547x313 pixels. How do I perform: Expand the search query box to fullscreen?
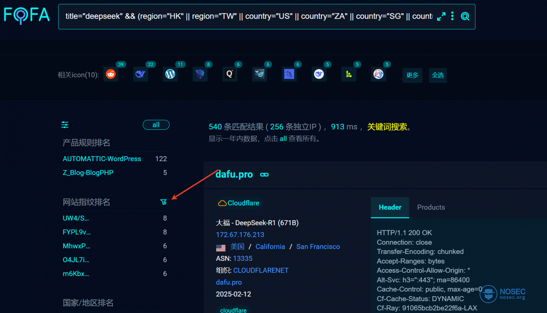(x=441, y=16)
